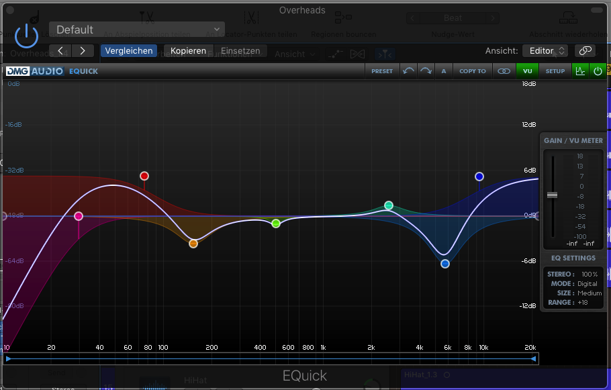Select the light blue cut band node

coord(445,264)
